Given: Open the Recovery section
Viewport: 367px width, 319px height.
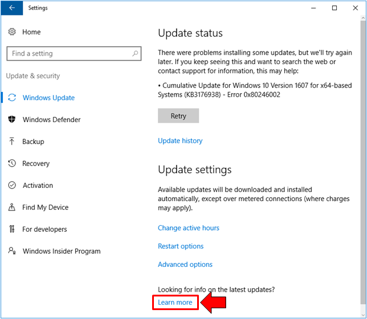Looking at the screenshot, I should (36, 164).
